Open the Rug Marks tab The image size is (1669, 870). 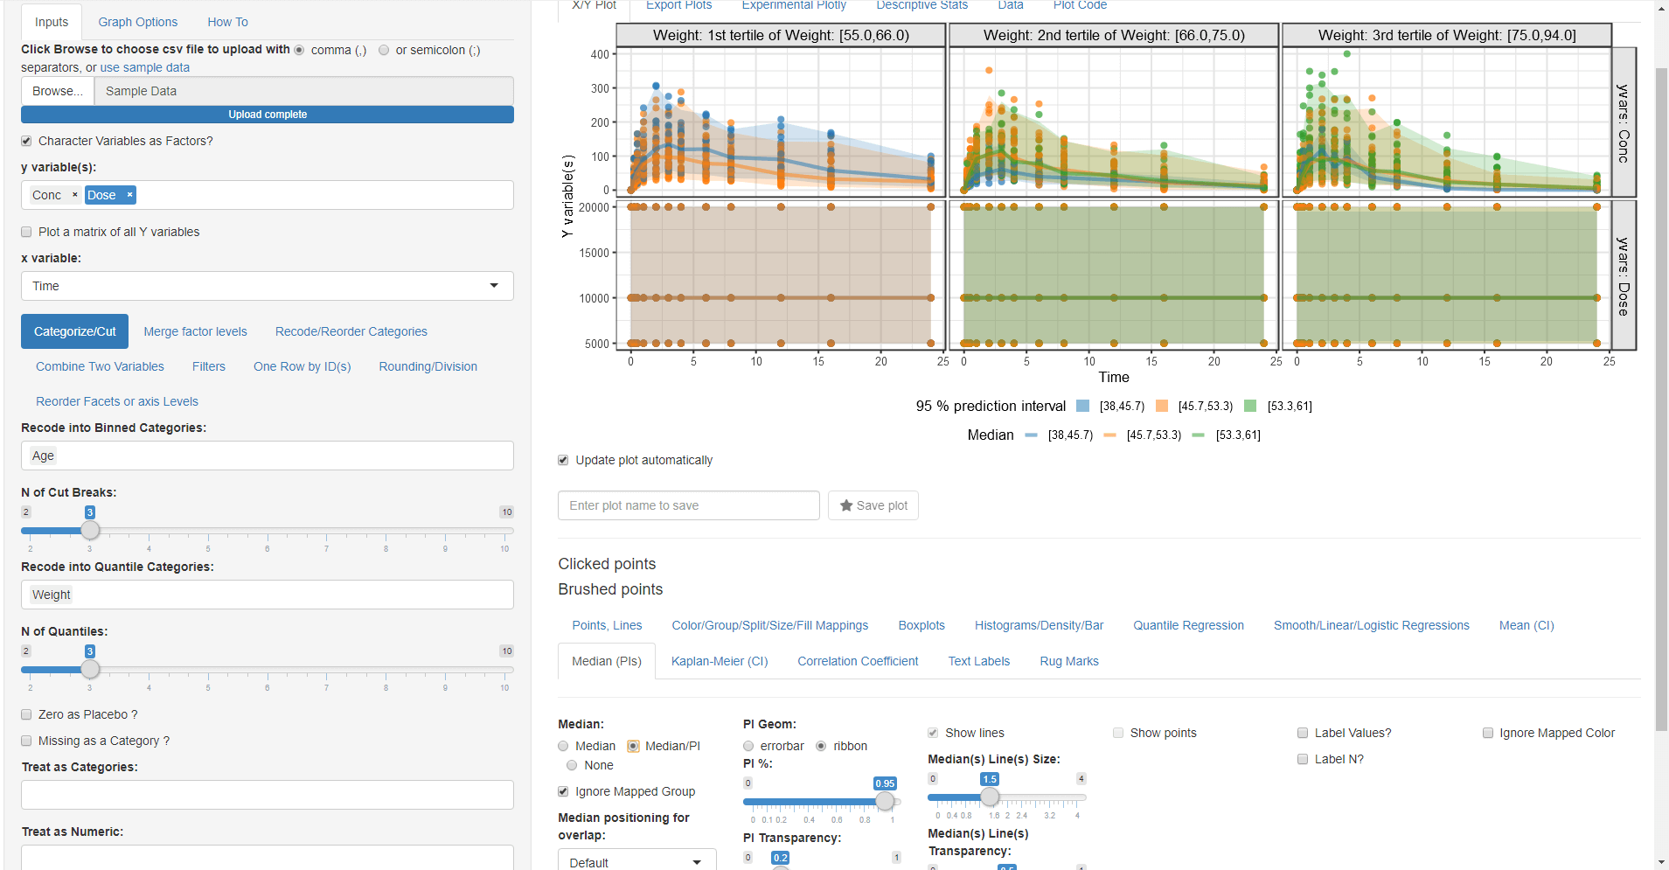(1068, 661)
